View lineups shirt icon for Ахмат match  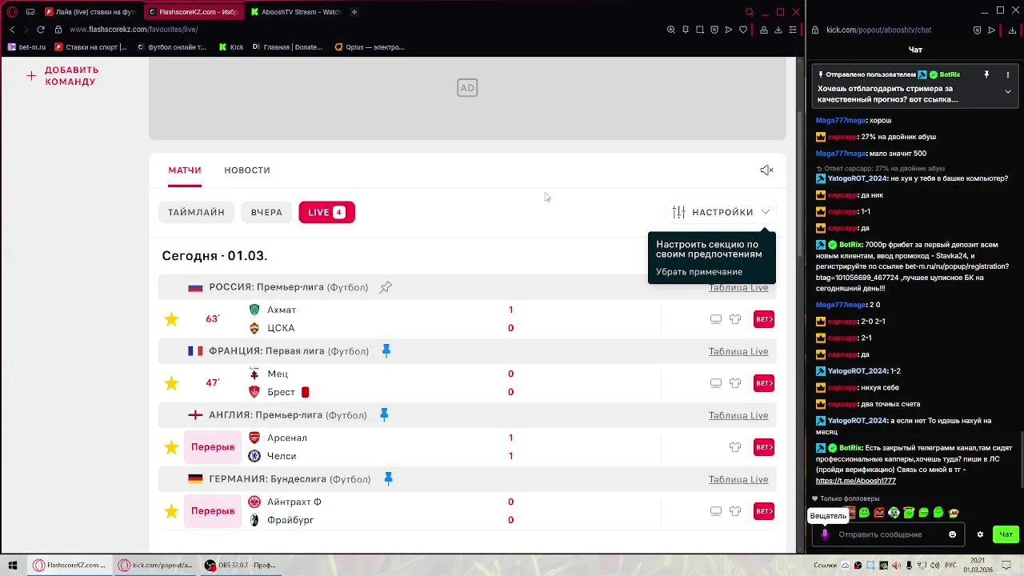[x=735, y=319]
